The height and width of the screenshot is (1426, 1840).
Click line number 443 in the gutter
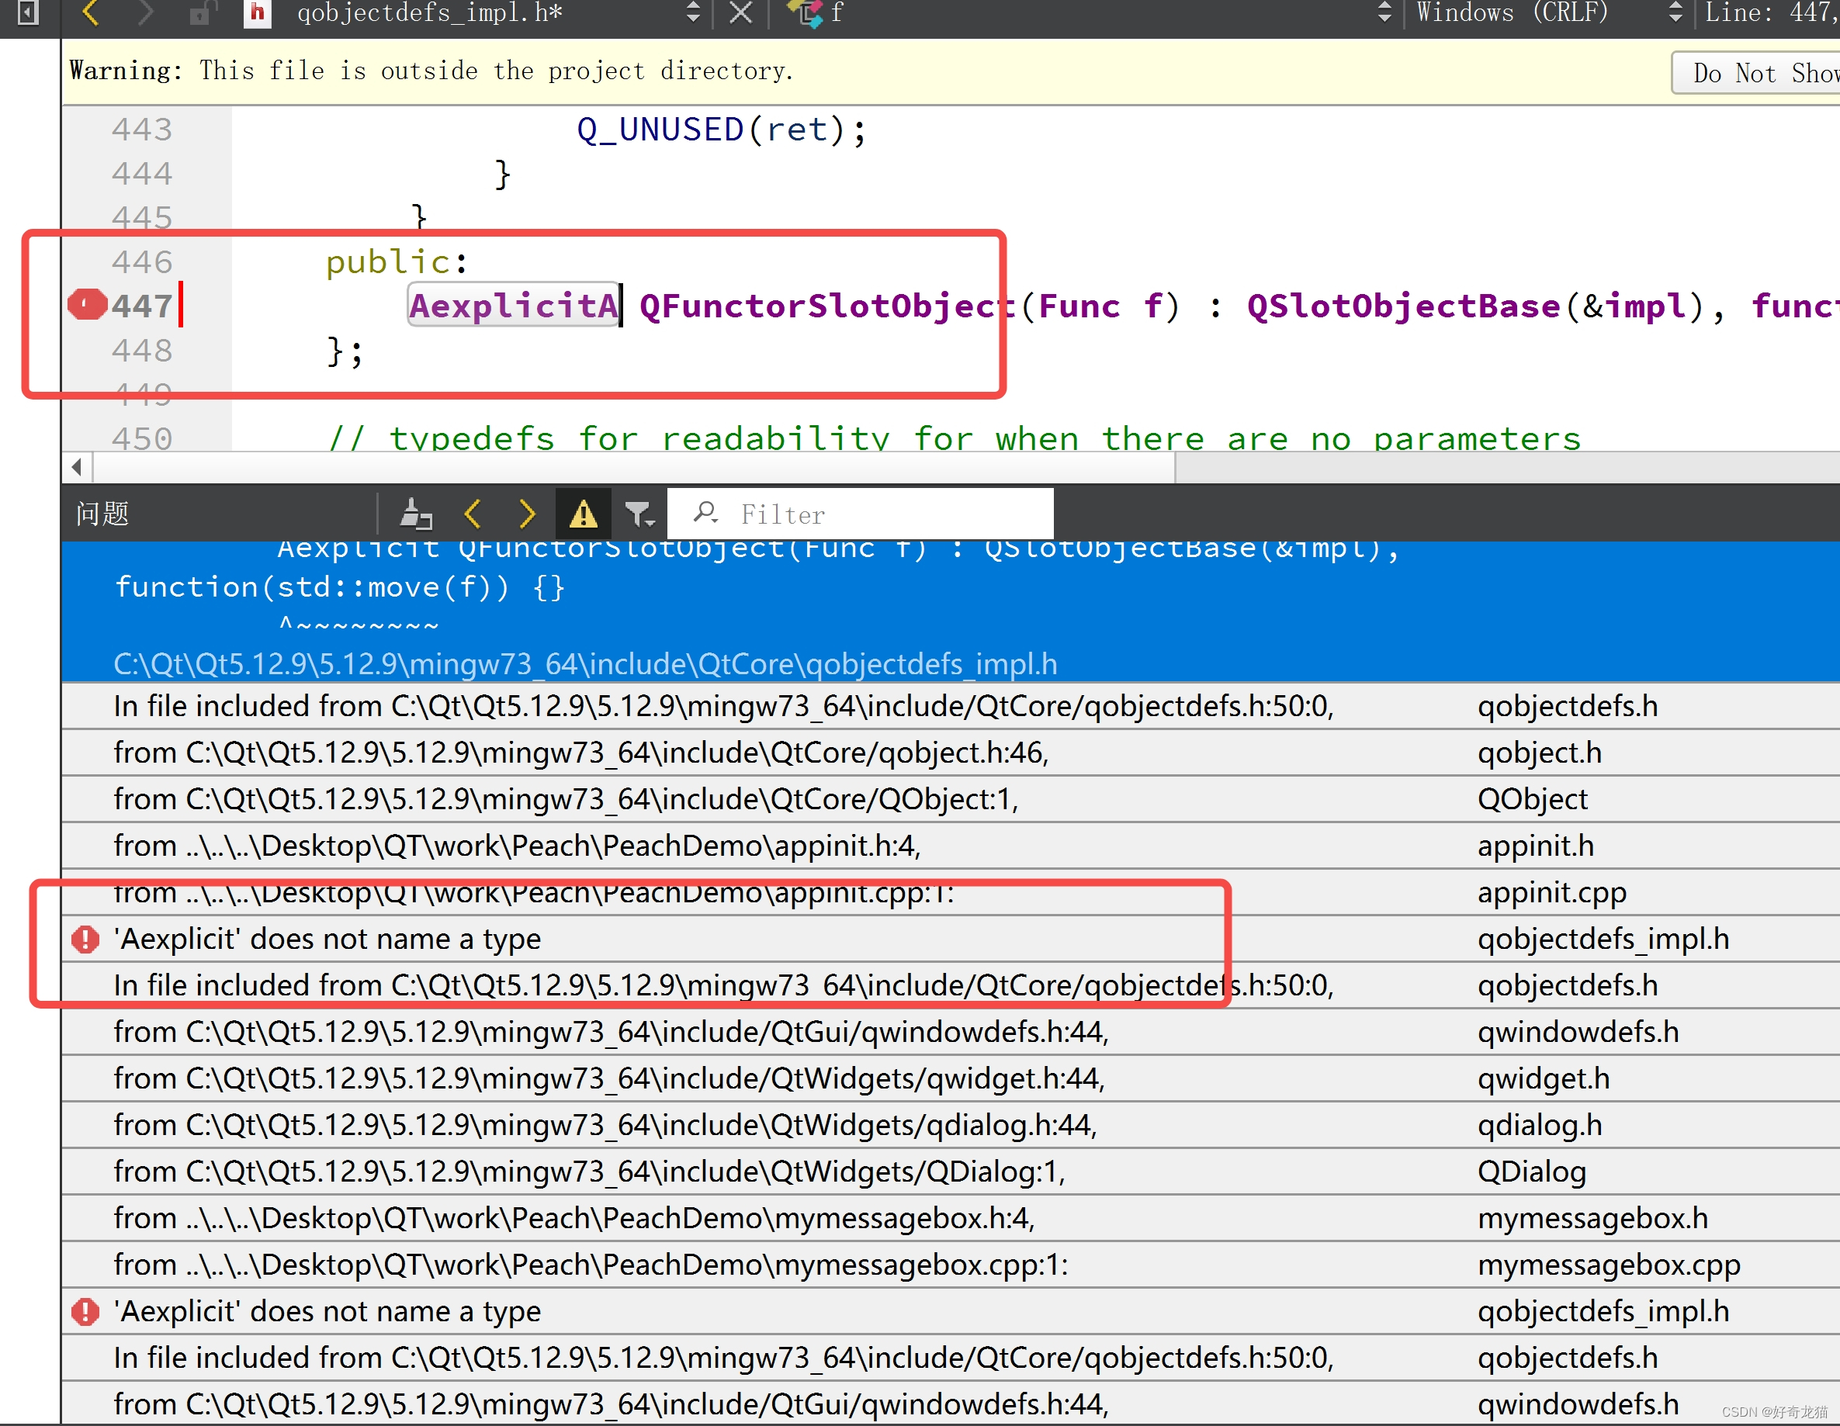tap(141, 130)
